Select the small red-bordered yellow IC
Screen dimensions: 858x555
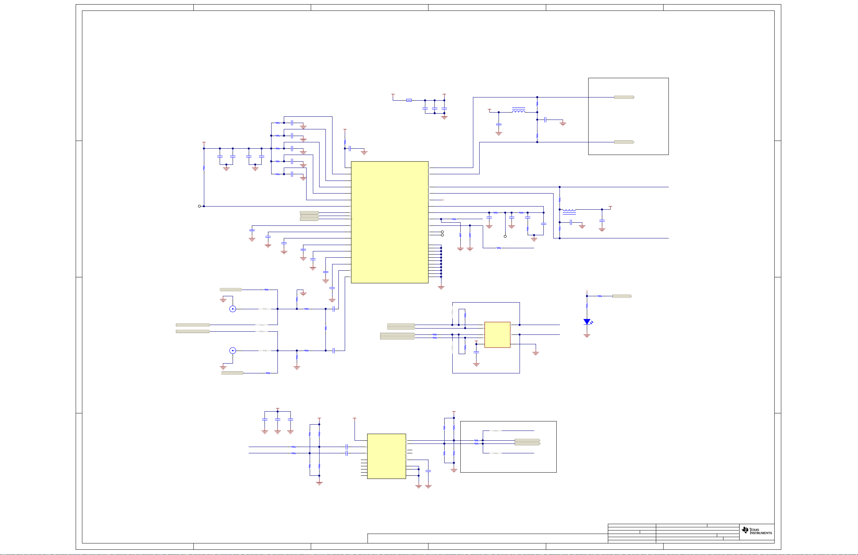coord(497,335)
